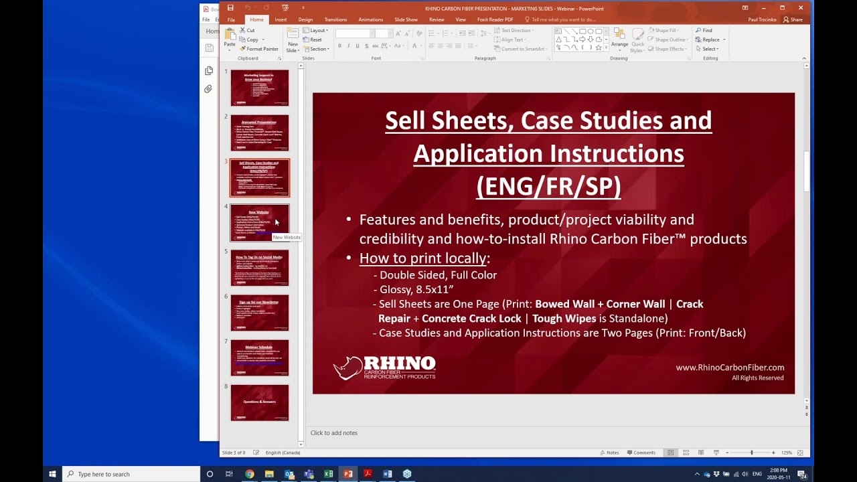857x482 pixels.
Task: Open Excel from taskbar
Action: [x=328, y=474]
